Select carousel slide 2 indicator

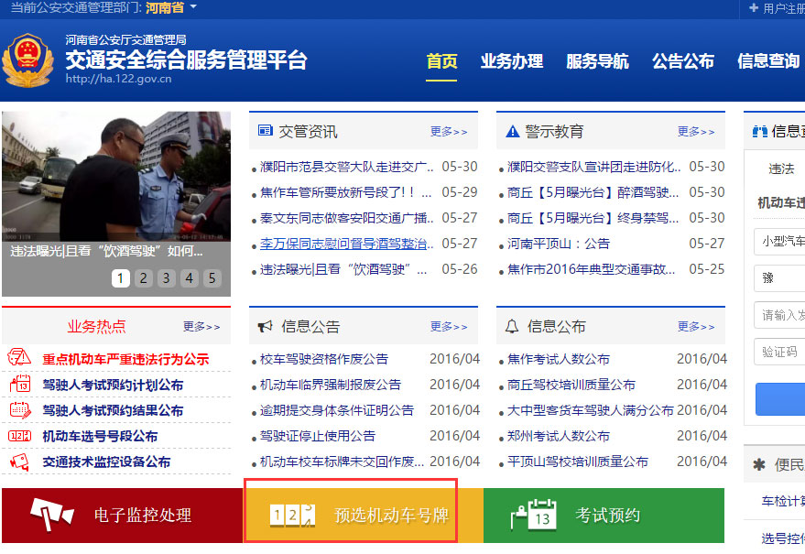(x=143, y=278)
